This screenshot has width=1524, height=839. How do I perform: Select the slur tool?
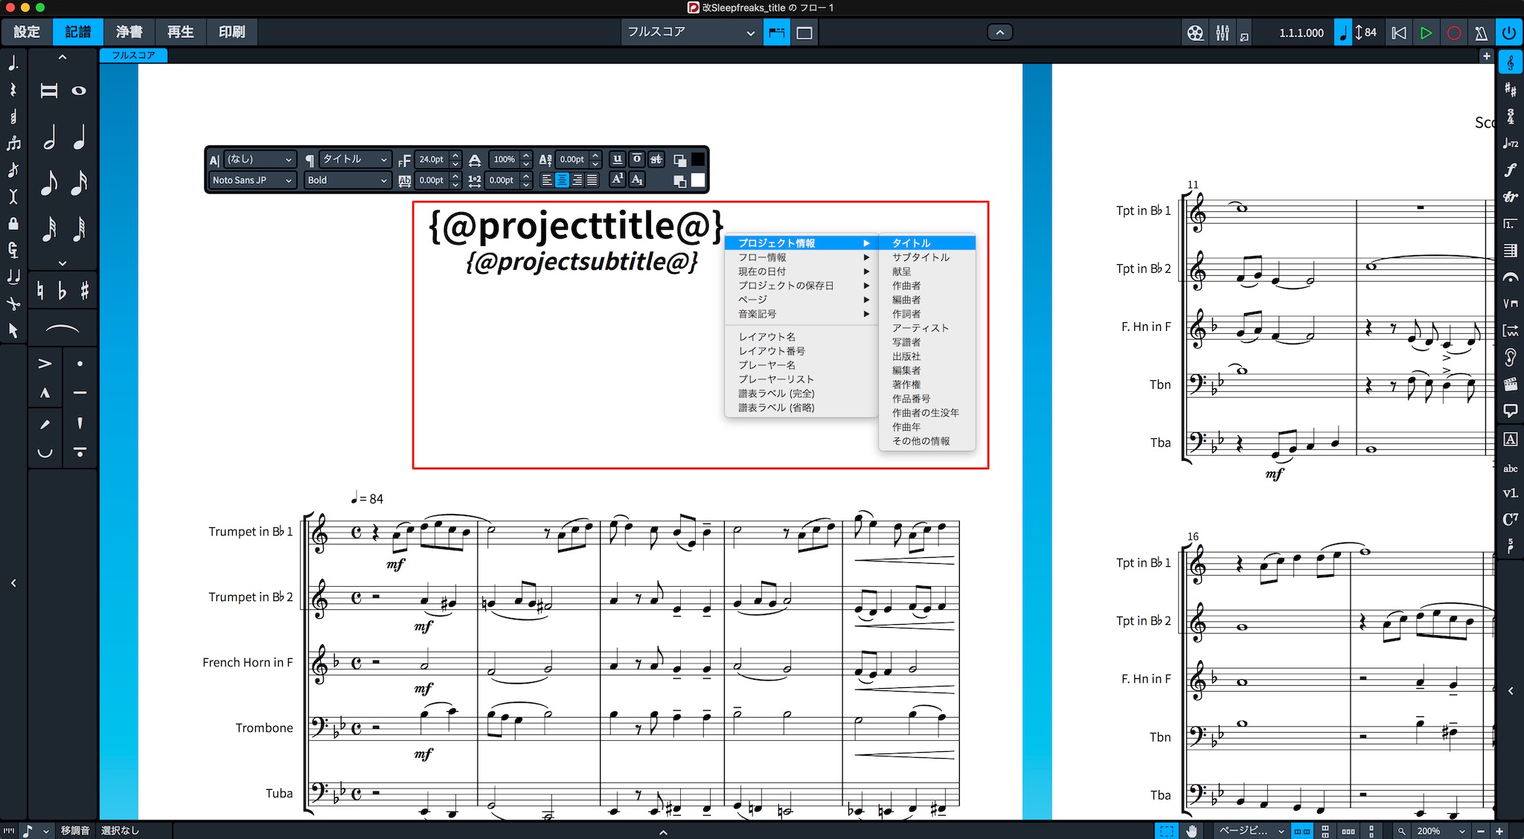(62, 328)
